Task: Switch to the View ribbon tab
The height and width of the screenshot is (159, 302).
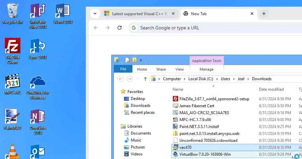Action: click(x=179, y=69)
